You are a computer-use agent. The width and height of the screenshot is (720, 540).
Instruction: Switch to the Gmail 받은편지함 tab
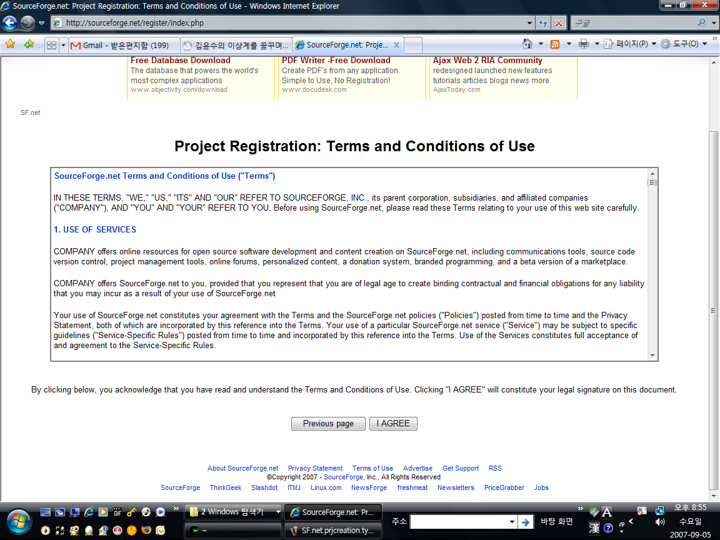point(124,45)
